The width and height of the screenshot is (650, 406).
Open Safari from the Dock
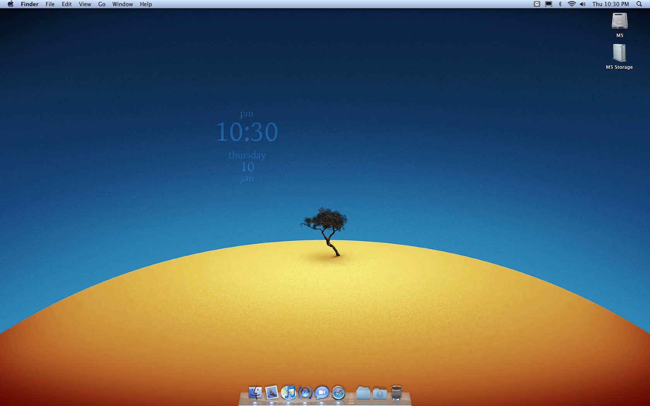338,393
